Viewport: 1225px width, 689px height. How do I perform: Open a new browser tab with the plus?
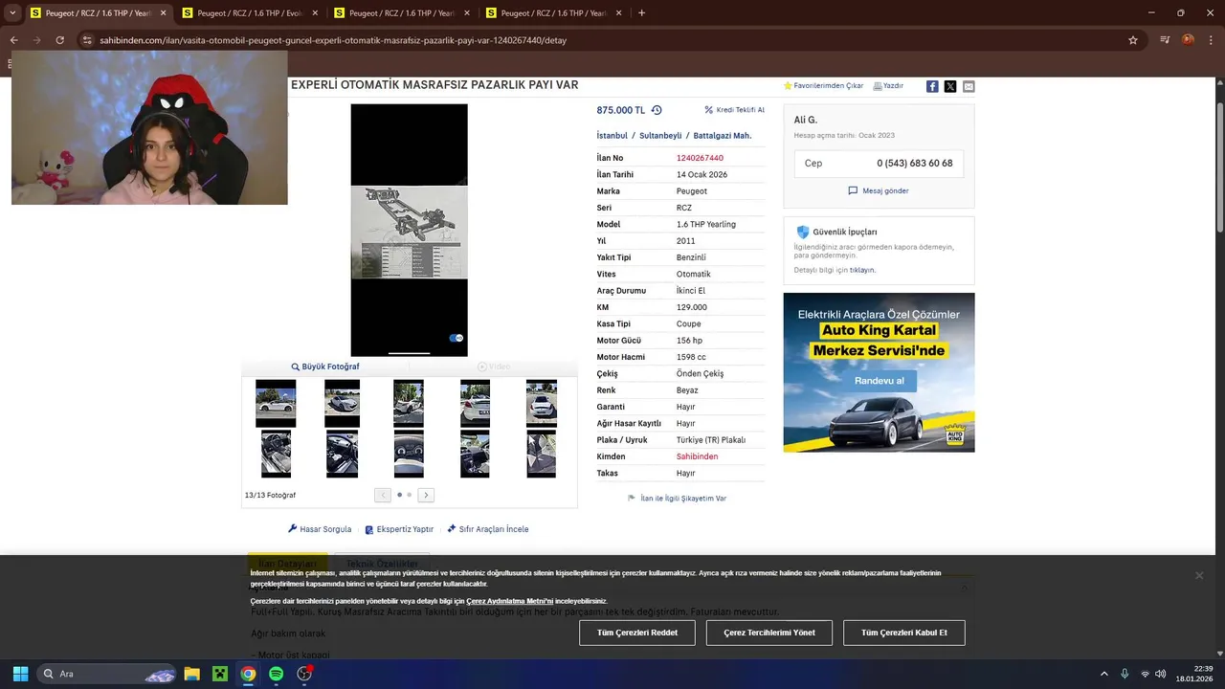641,13
